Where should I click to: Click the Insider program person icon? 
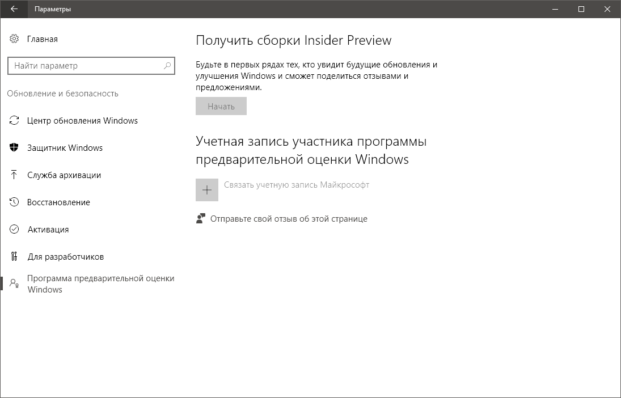[14, 283]
